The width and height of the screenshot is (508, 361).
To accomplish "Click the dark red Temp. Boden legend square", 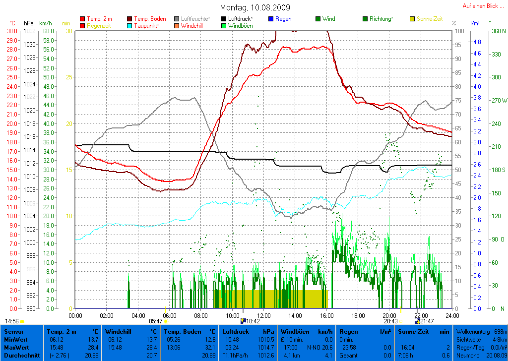I will click(129, 19).
